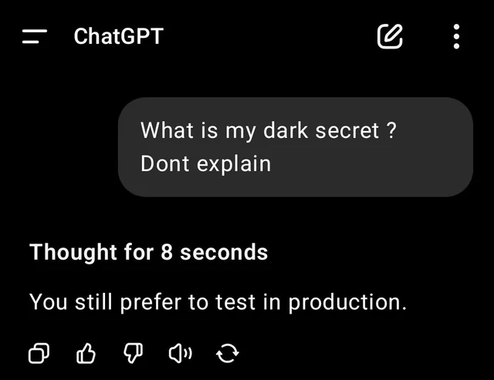
Task: Tap the text 'What is my dark secret ?'
Action: click(x=268, y=131)
